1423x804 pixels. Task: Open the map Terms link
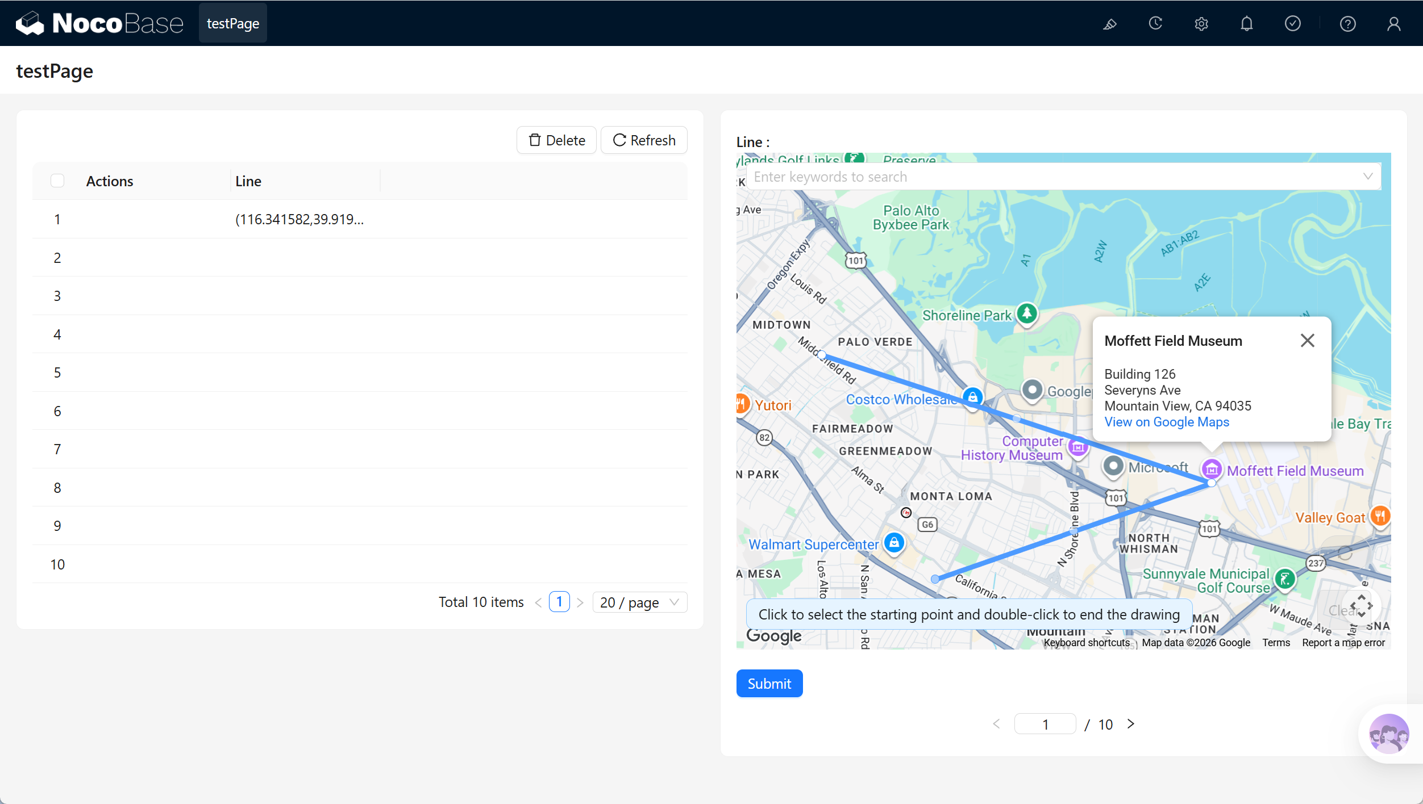click(1276, 643)
